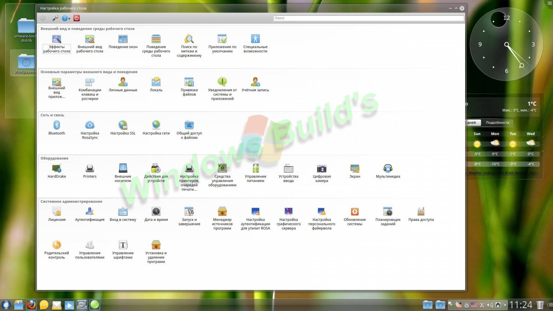Open Изображения desktop folder

tap(26, 64)
